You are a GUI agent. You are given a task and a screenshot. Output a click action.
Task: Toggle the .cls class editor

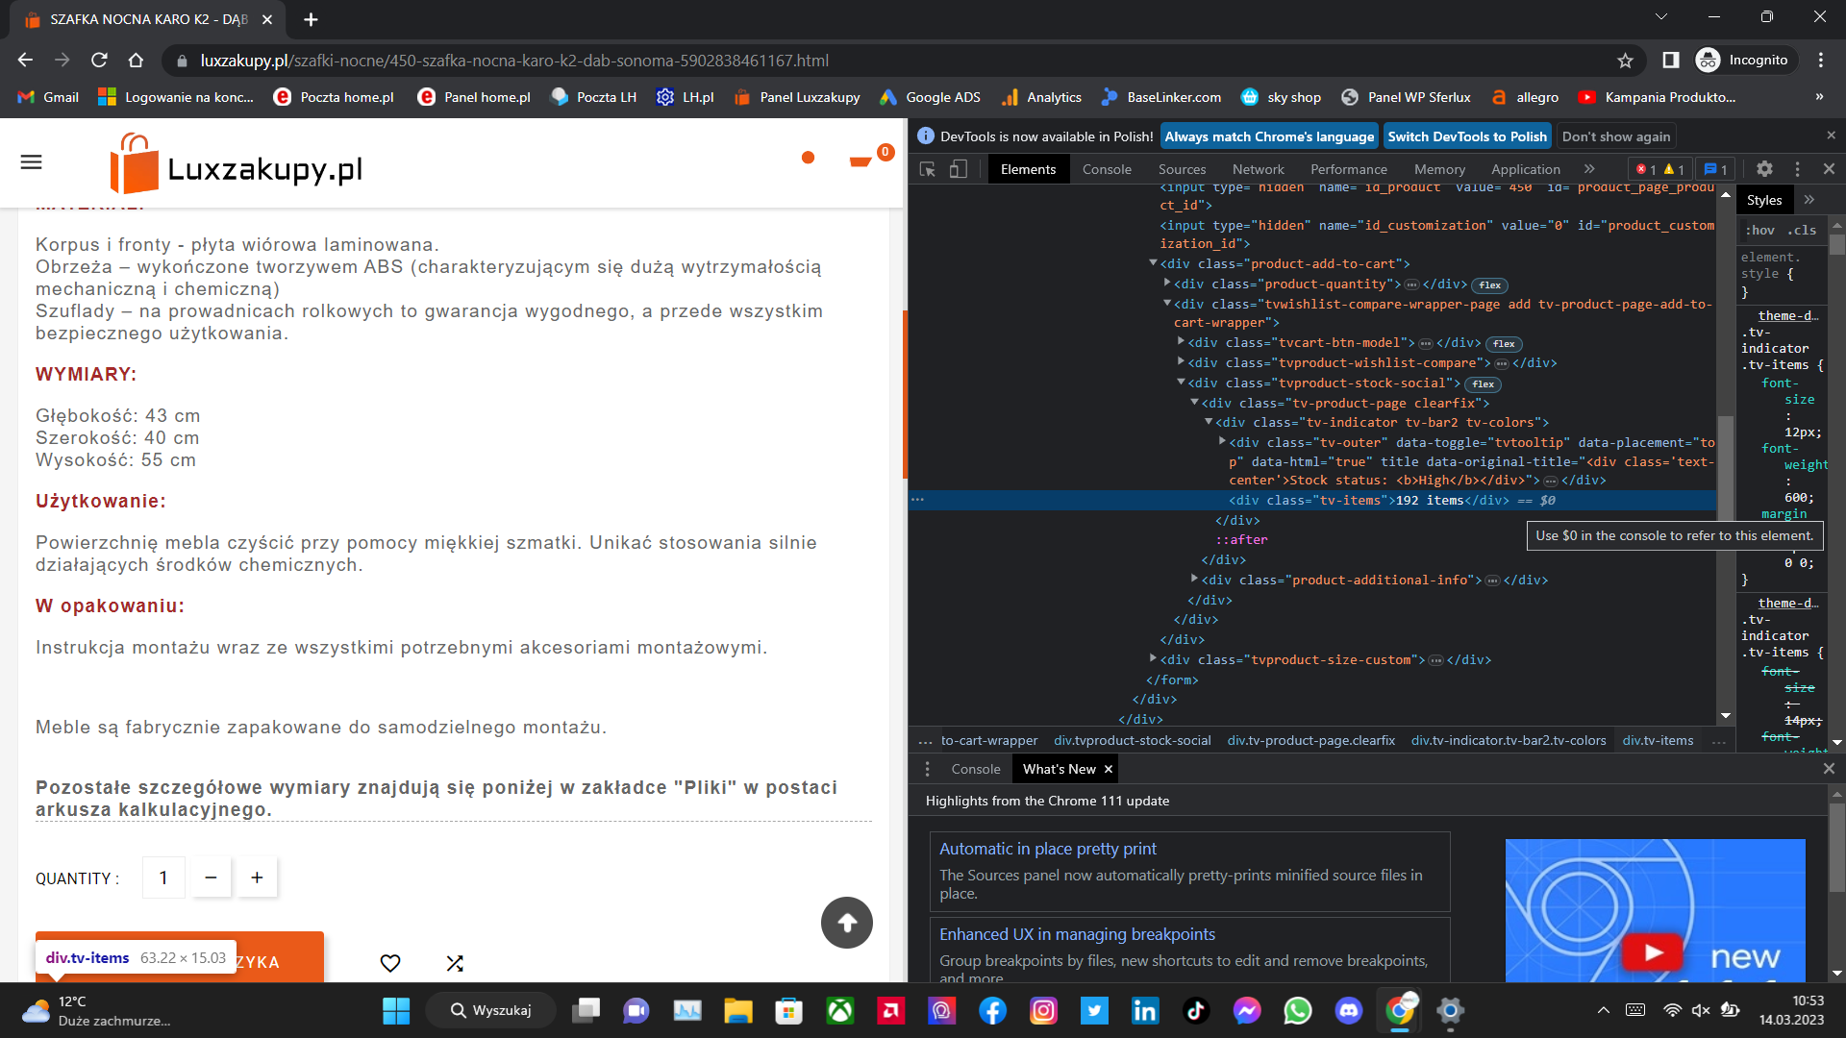click(1803, 231)
